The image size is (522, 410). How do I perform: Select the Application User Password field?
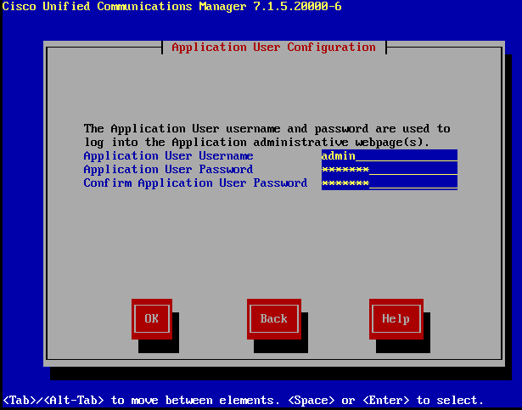point(390,170)
